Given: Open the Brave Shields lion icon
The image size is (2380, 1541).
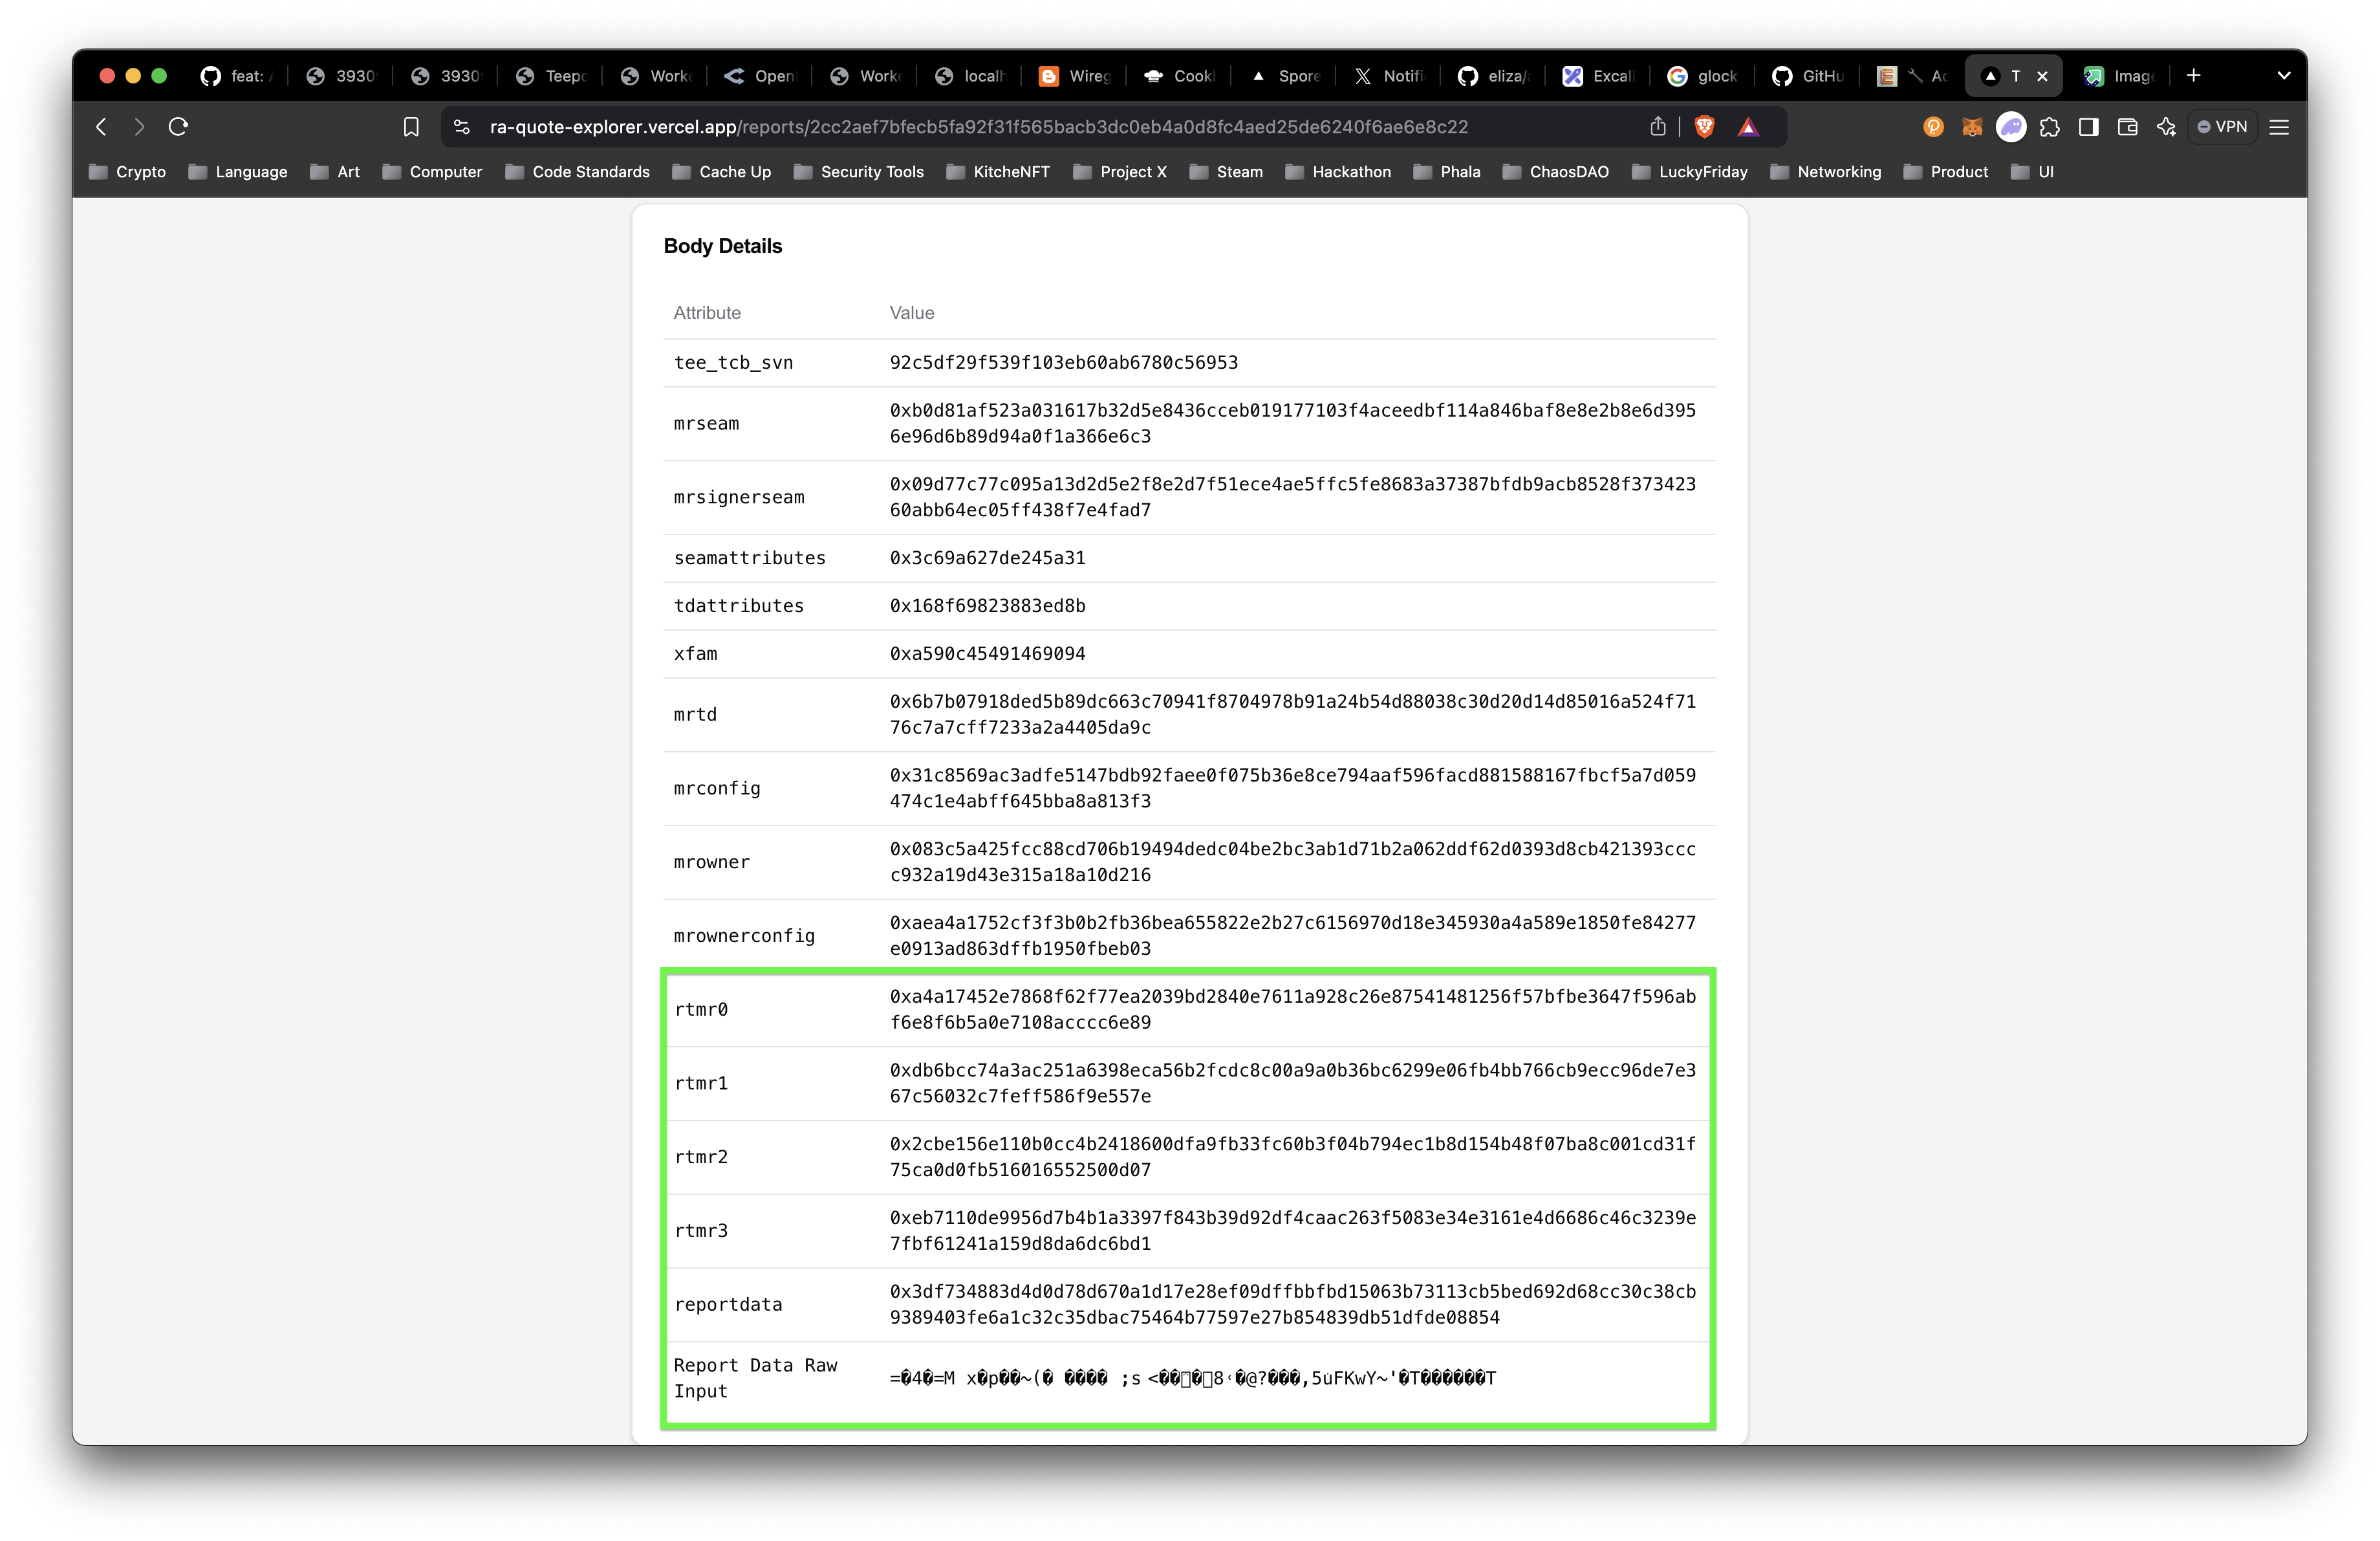Looking at the screenshot, I should (1705, 127).
